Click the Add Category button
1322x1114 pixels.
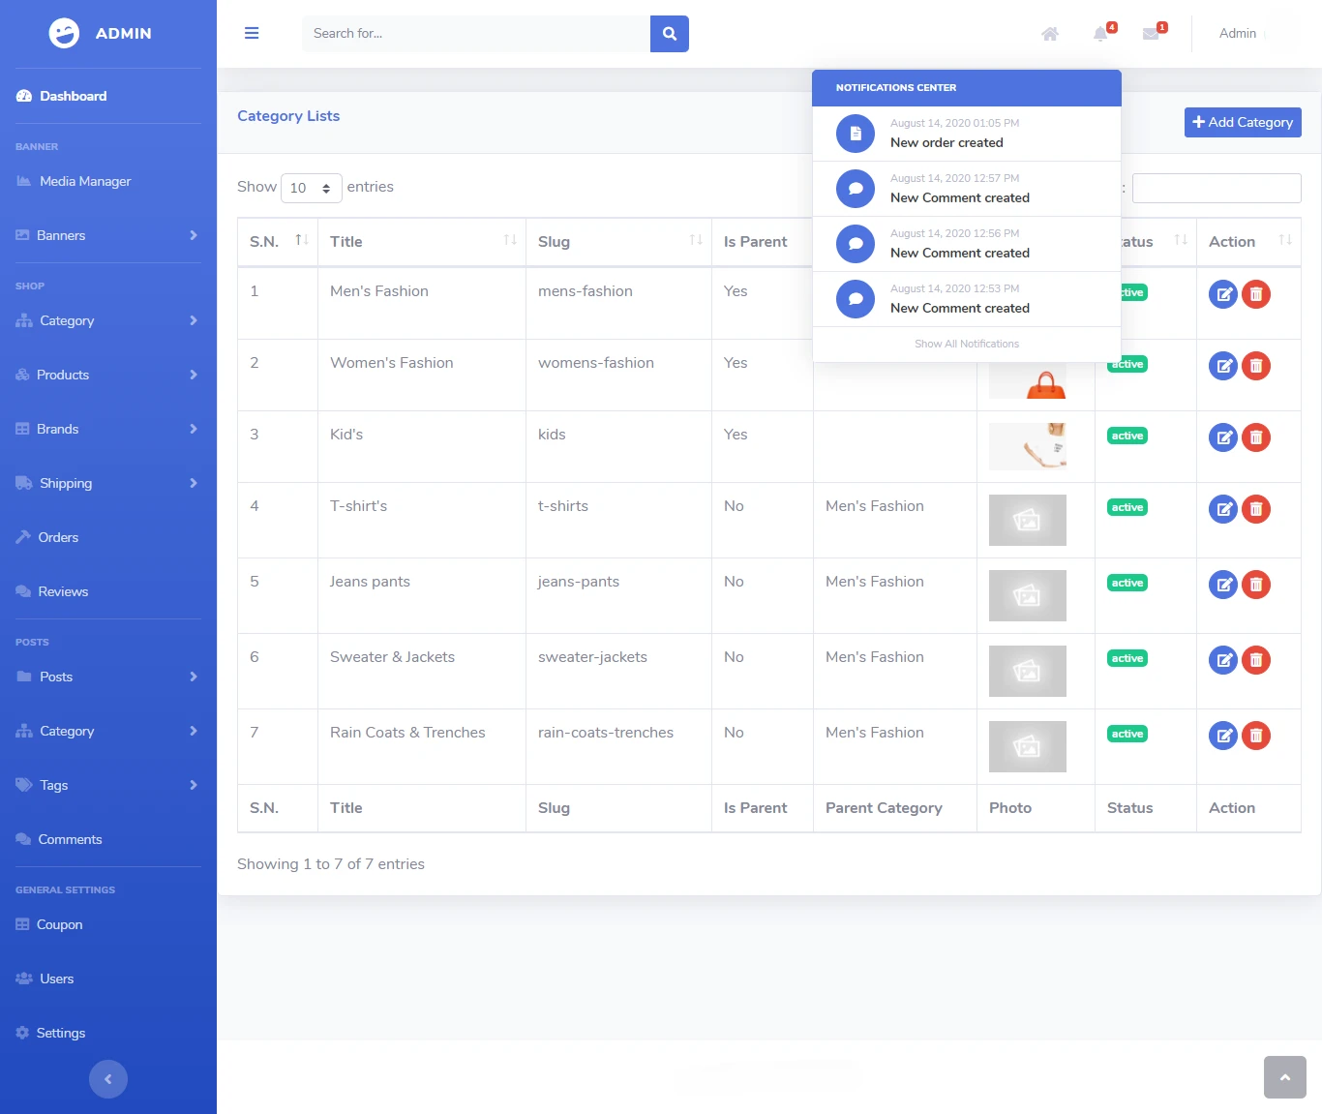1242,122
